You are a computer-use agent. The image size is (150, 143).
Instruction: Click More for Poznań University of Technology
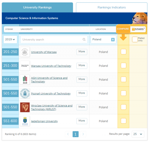click(82, 93)
